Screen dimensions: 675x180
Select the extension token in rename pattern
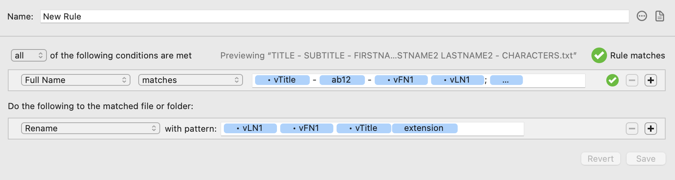424,128
